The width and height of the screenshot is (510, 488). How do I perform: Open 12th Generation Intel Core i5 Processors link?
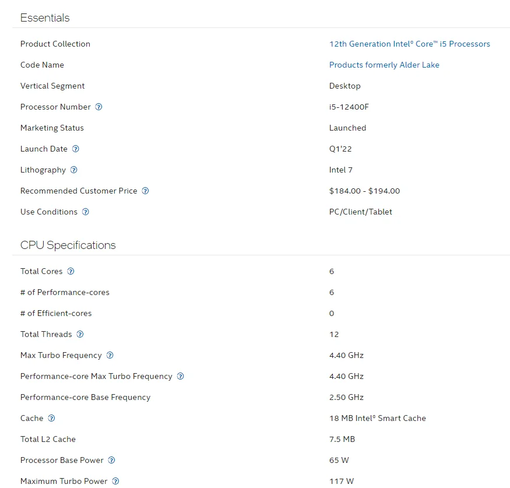click(x=410, y=44)
